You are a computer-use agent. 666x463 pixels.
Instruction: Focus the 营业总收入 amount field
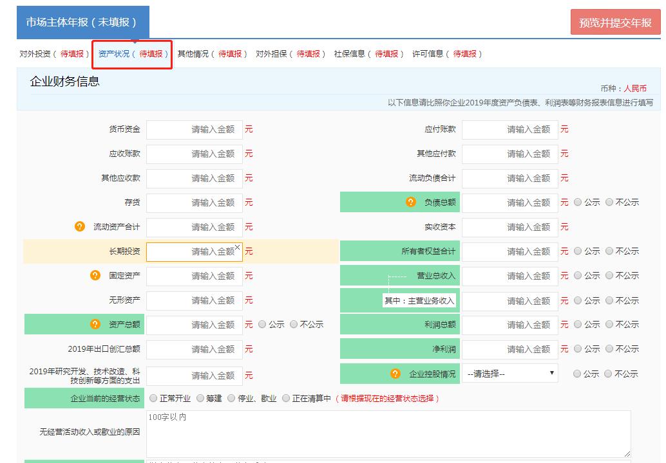click(510, 276)
